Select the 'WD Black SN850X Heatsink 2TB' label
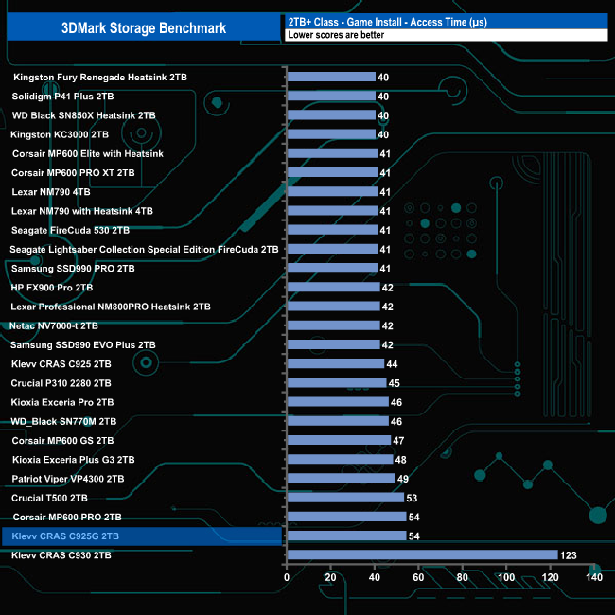 (84, 115)
